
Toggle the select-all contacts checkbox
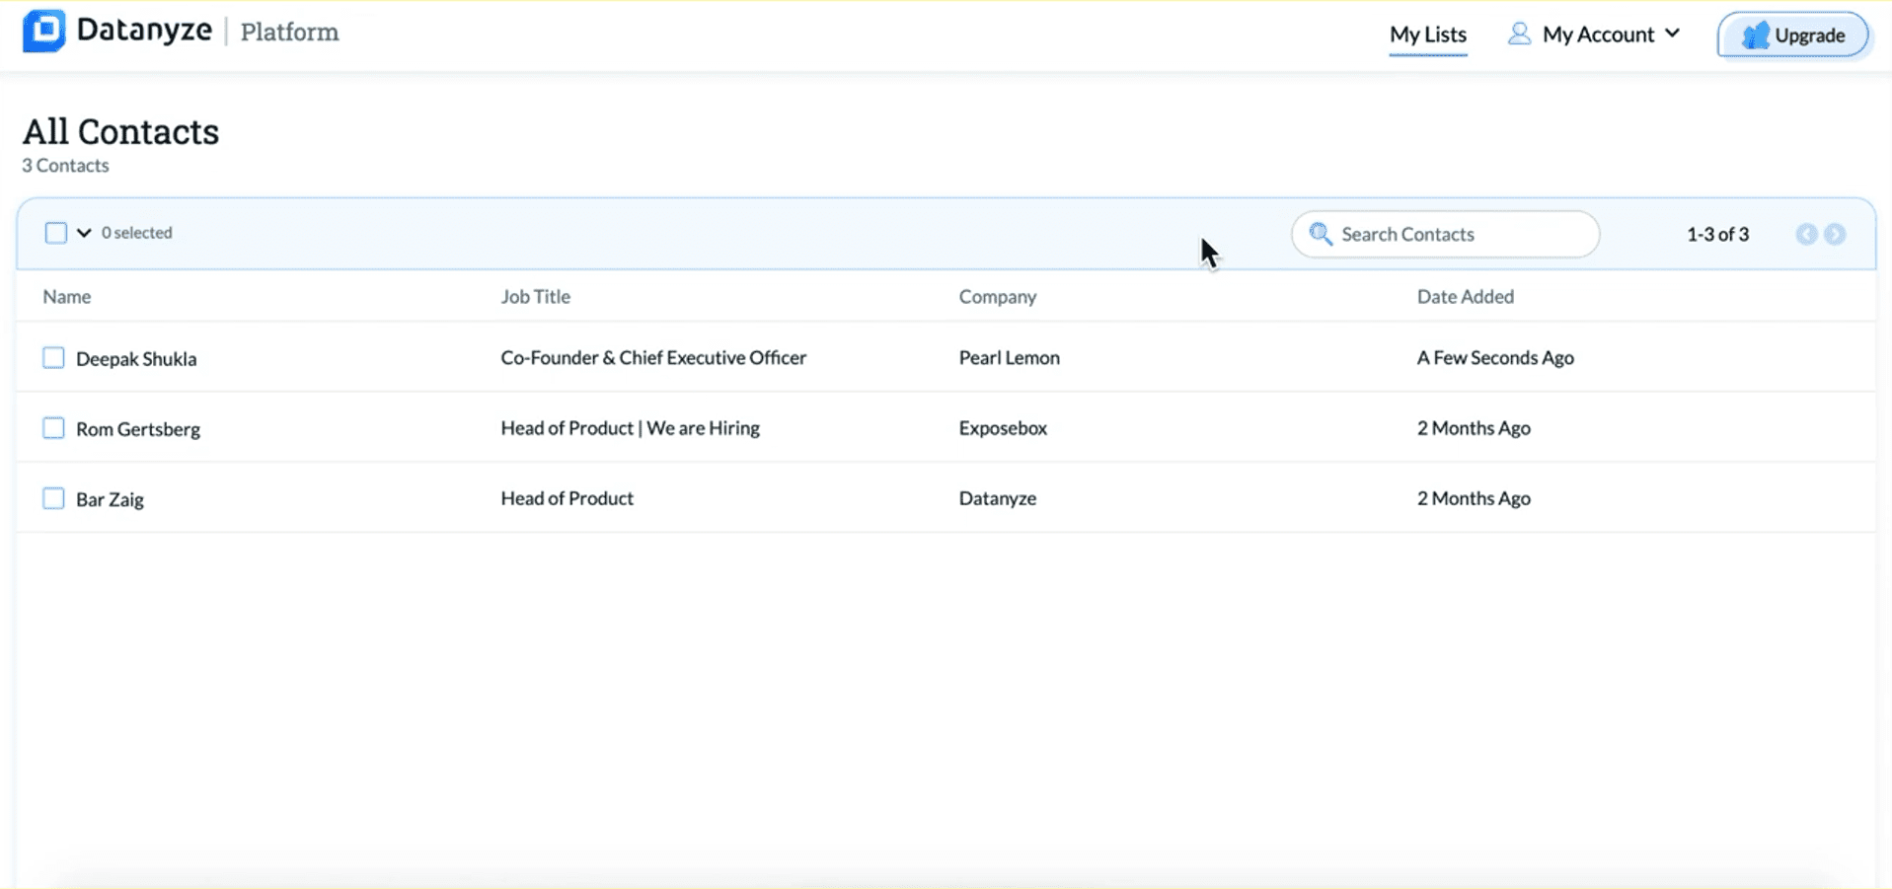[56, 233]
